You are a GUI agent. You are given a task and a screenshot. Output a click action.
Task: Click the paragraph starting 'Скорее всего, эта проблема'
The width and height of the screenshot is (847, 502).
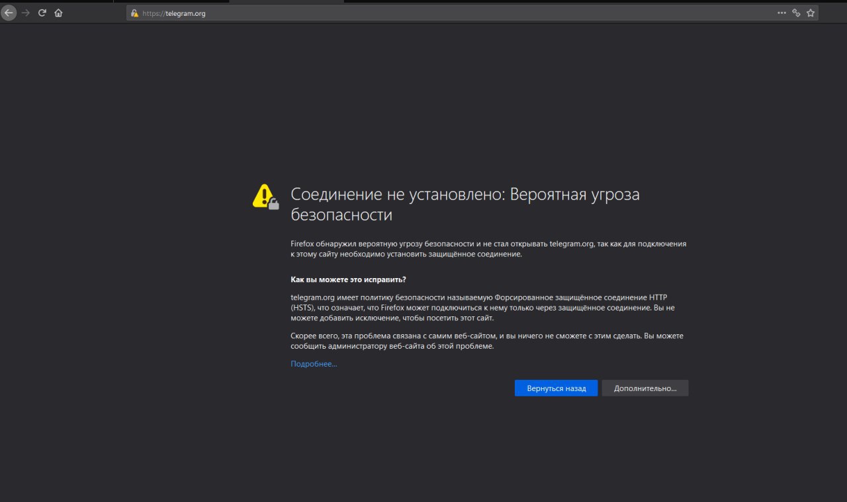[x=487, y=341]
